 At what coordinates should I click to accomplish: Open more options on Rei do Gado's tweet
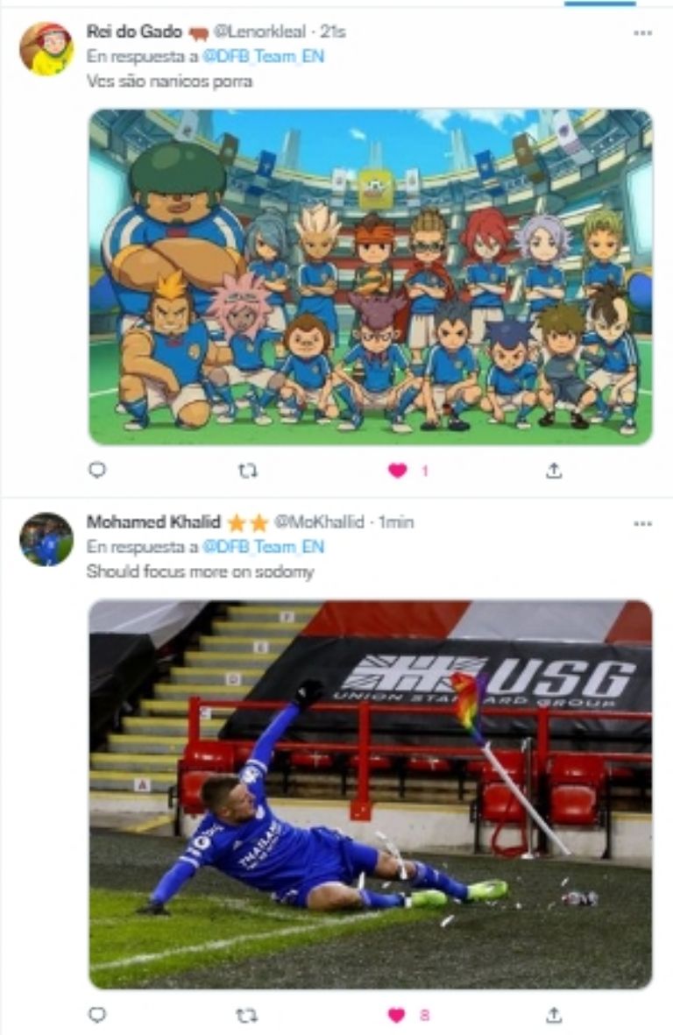642,33
